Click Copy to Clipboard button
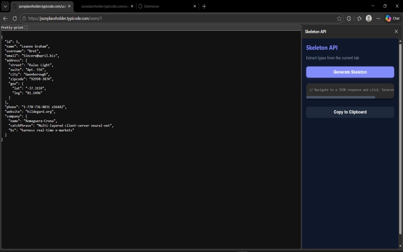The height and width of the screenshot is (252, 403). point(350,112)
